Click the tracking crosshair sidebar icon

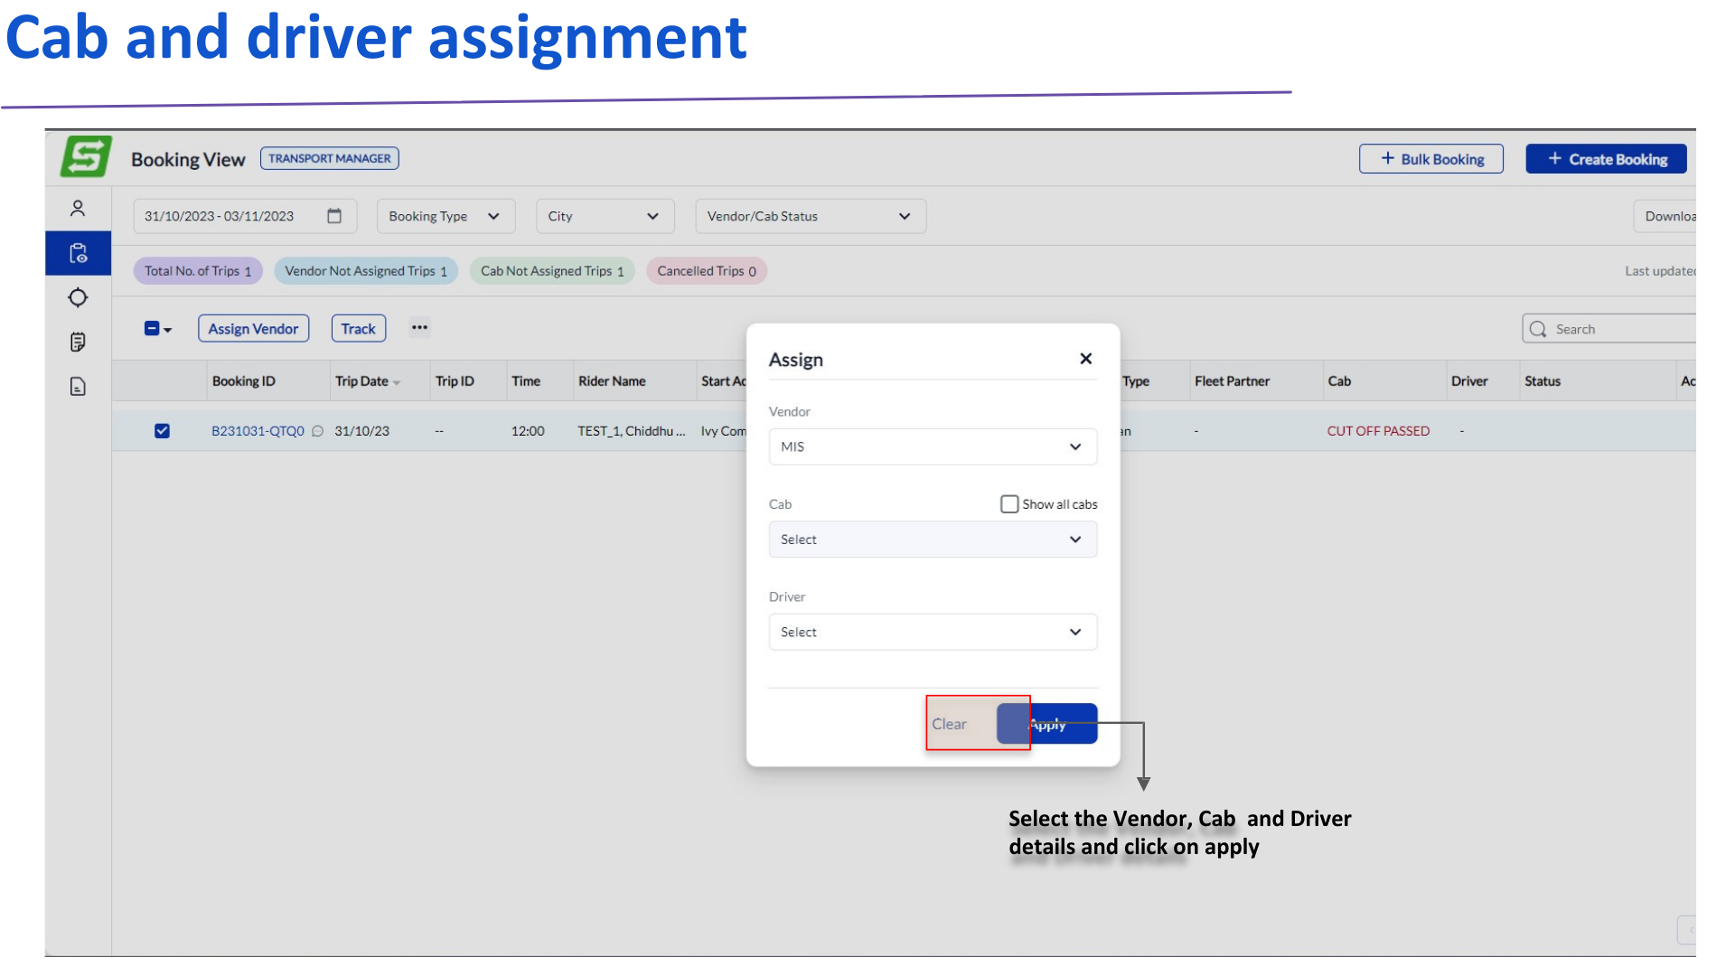(78, 297)
